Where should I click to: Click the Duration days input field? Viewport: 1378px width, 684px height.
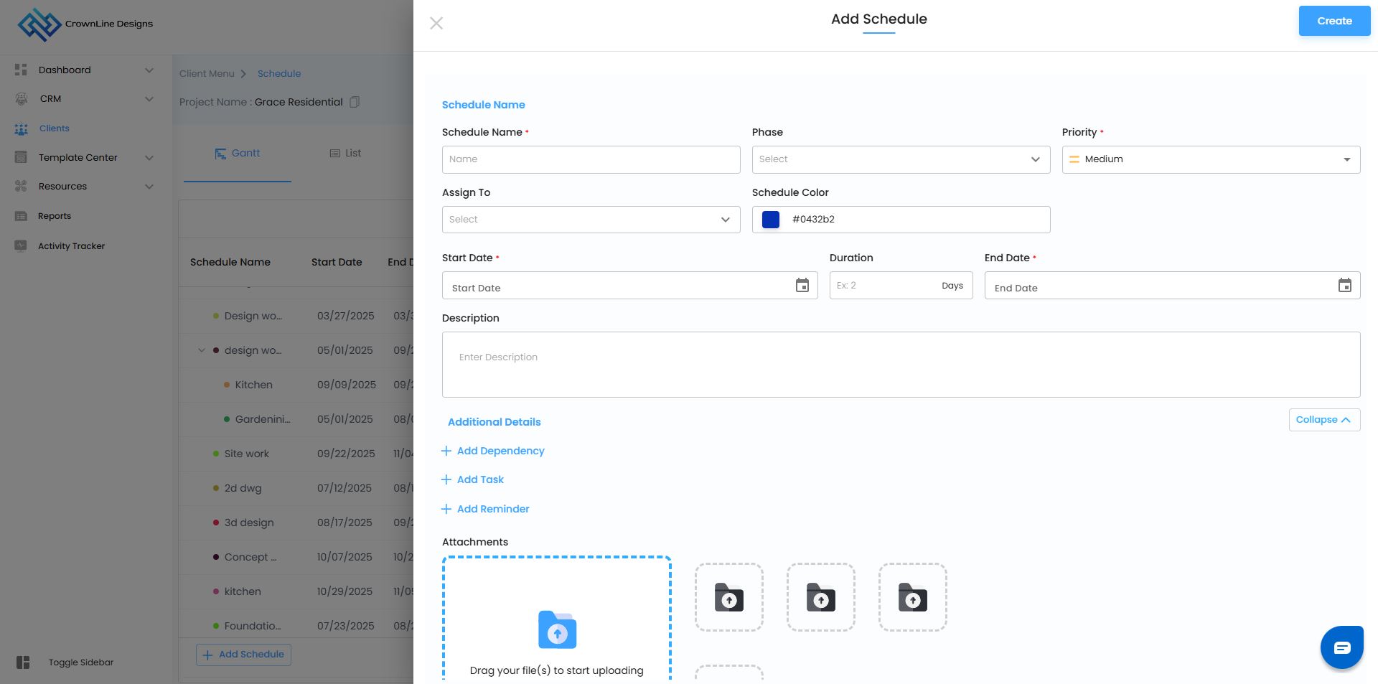click(901, 285)
